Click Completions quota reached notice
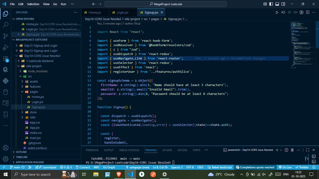319x179 pixels. [x=255, y=167]
